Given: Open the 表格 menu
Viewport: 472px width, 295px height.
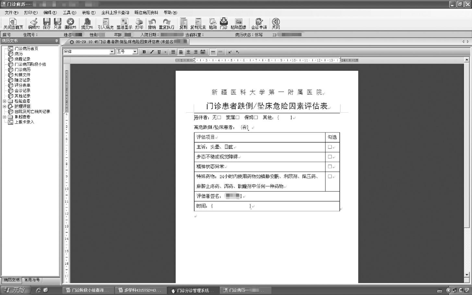Looking at the screenshot, I should (89, 13).
